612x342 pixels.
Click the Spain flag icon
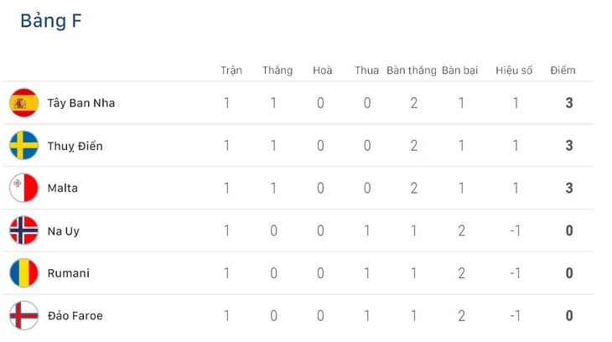coord(23,102)
